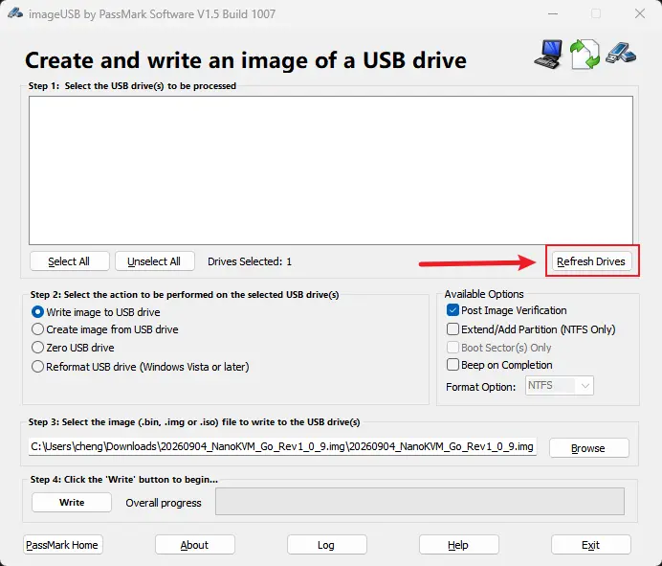Uncheck Post Image Verification checkbox

click(x=452, y=310)
